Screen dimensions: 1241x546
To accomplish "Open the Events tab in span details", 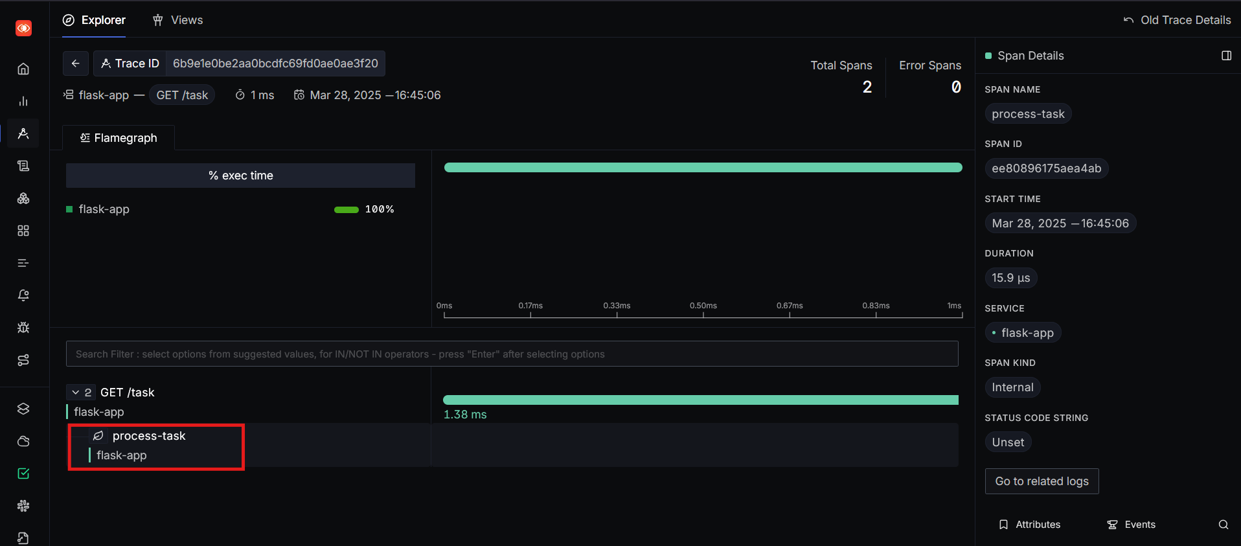I will 1132,525.
